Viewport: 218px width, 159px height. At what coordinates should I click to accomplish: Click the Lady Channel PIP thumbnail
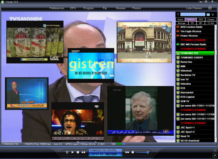tap(35, 42)
